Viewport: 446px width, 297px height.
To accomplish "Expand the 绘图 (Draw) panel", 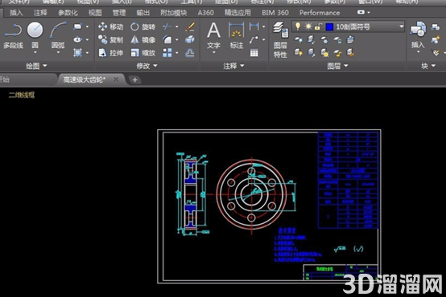I will 36,66.
